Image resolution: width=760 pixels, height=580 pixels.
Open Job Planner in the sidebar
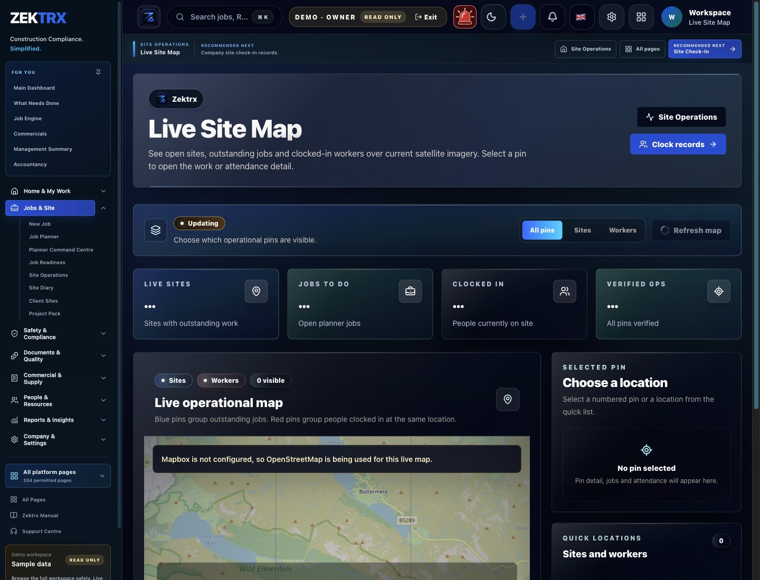[x=44, y=237]
